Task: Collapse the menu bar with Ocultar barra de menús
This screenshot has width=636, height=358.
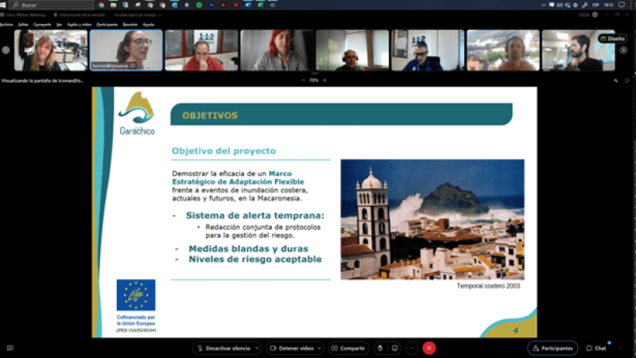Action: 138,15
